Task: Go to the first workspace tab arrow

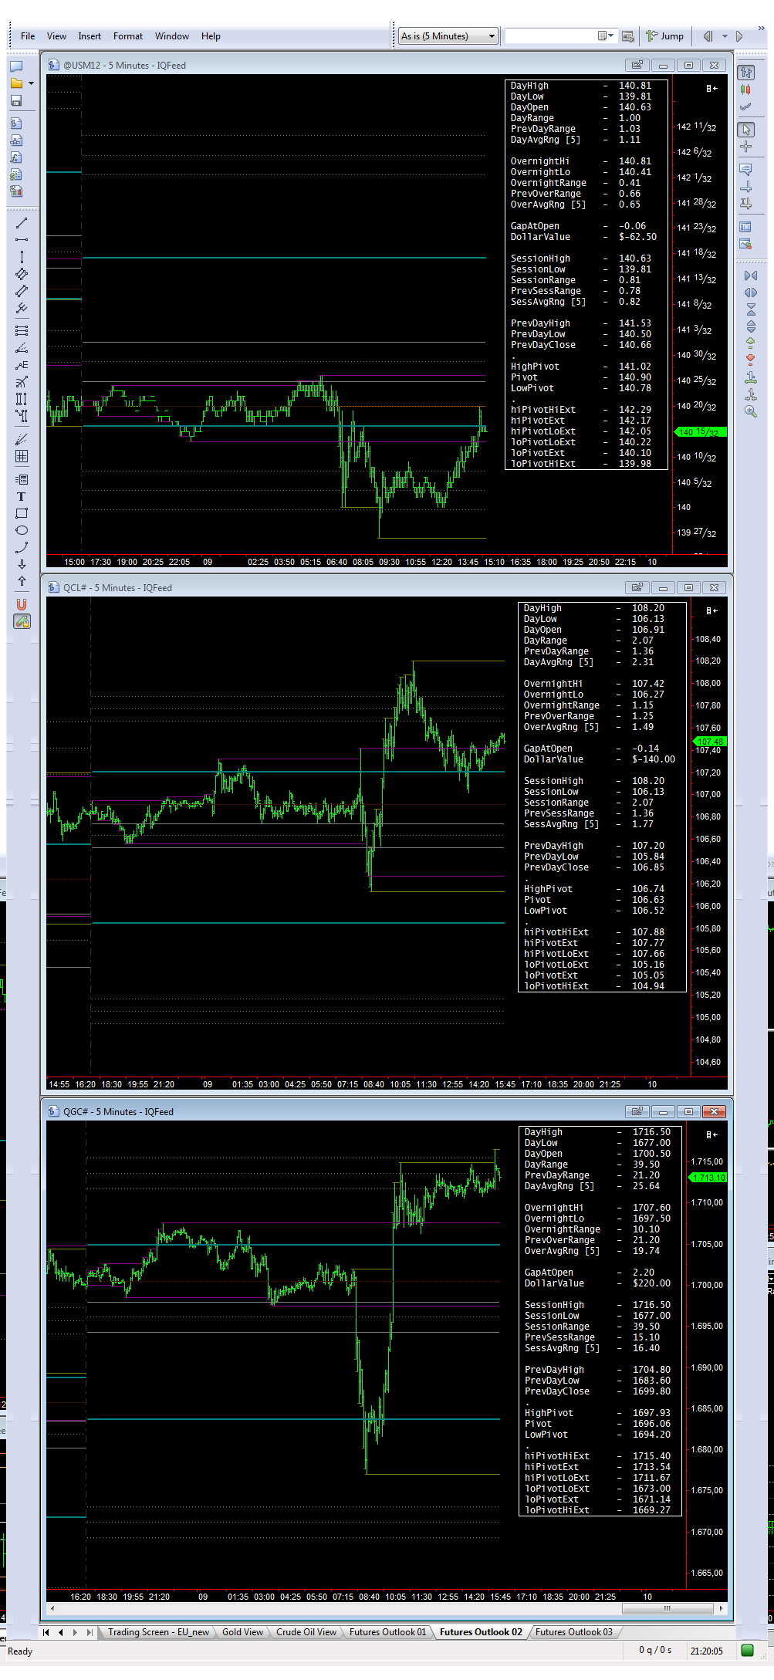Action: pyautogui.click(x=46, y=1632)
